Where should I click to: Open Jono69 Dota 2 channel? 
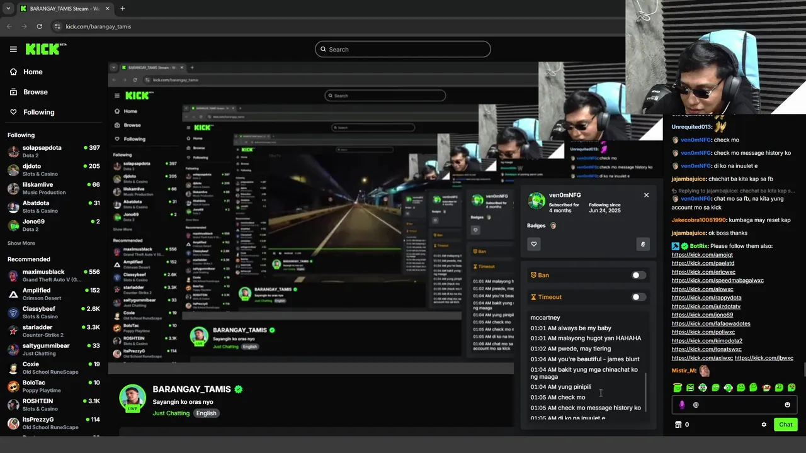click(x=54, y=225)
